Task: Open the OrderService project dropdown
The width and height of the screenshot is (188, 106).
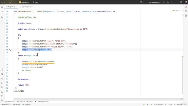Action: (25, 2)
